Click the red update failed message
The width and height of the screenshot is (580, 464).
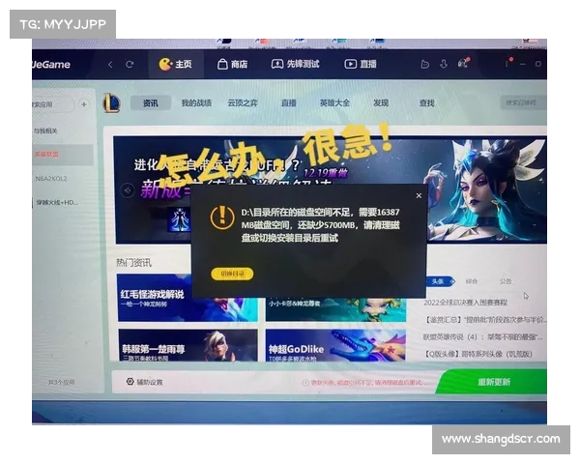(x=365, y=382)
